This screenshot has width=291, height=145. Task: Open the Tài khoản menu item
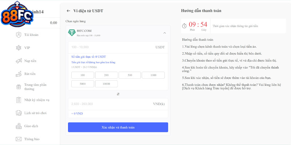click(x=31, y=35)
